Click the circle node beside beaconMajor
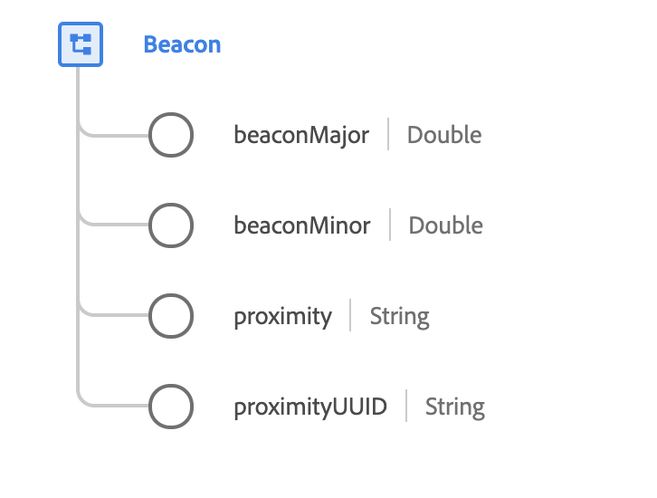 171,136
